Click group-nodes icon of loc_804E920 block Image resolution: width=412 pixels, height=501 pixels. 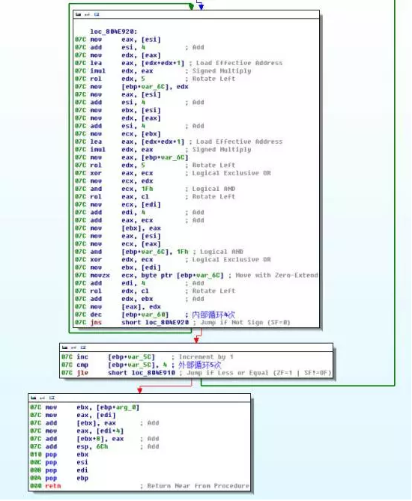coord(97,14)
